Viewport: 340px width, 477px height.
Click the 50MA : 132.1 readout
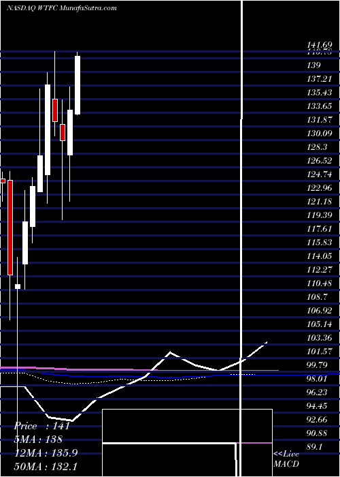coord(46,466)
